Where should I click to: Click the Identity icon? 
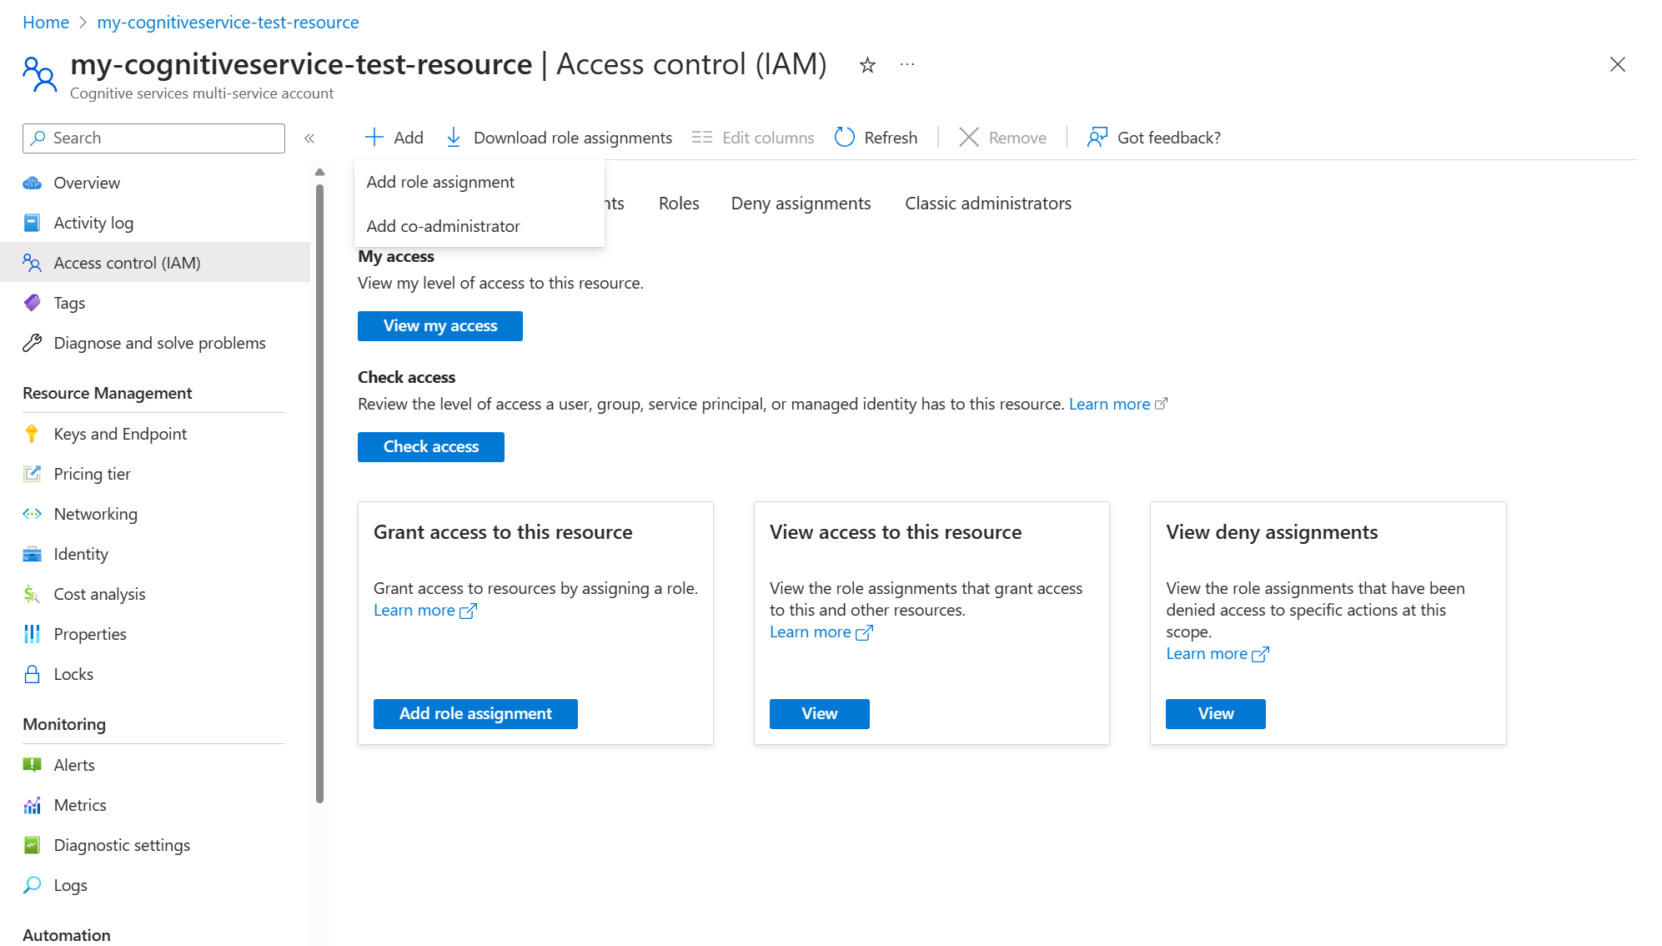coord(32,554)
